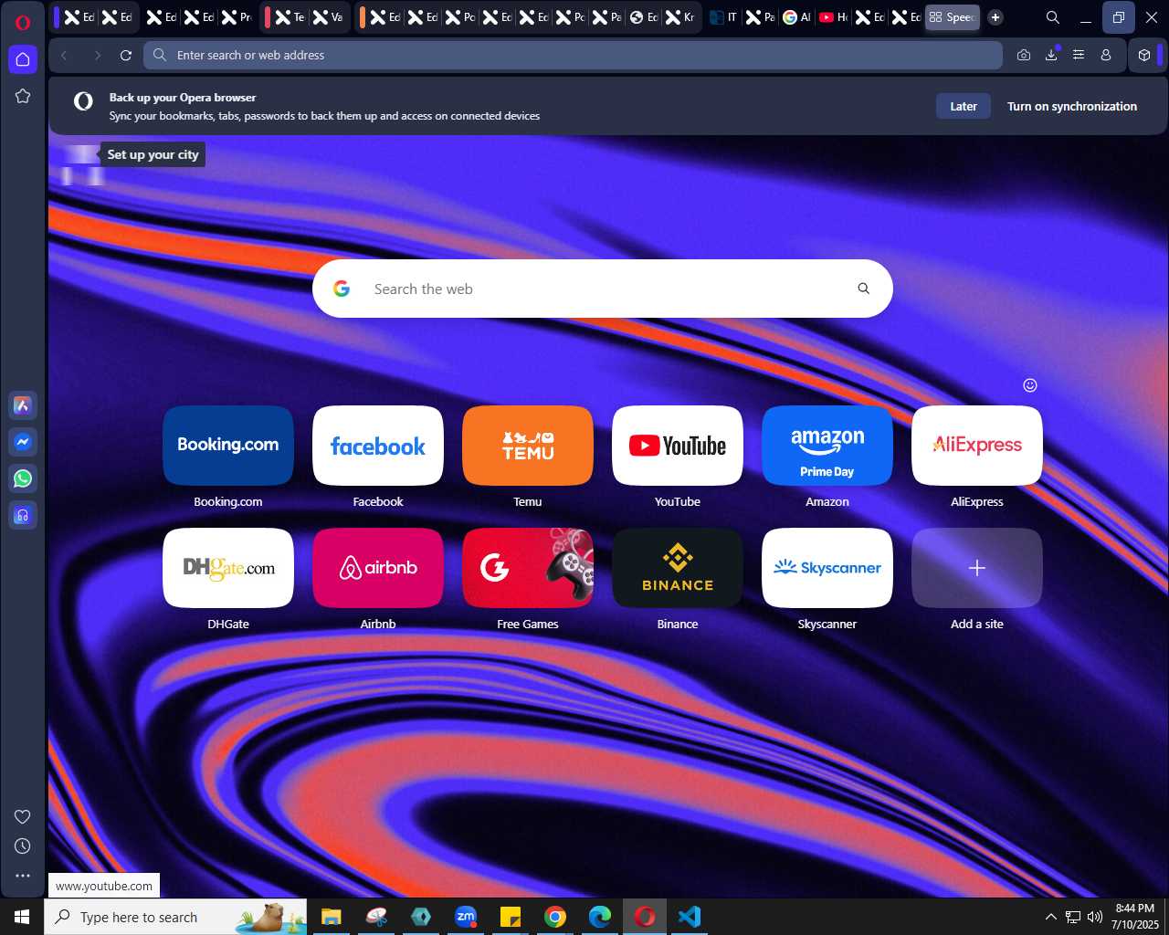This screenshot has height=935, width=1169.
Task: Open History clock icon in sidebar
Action: (23, 846)
